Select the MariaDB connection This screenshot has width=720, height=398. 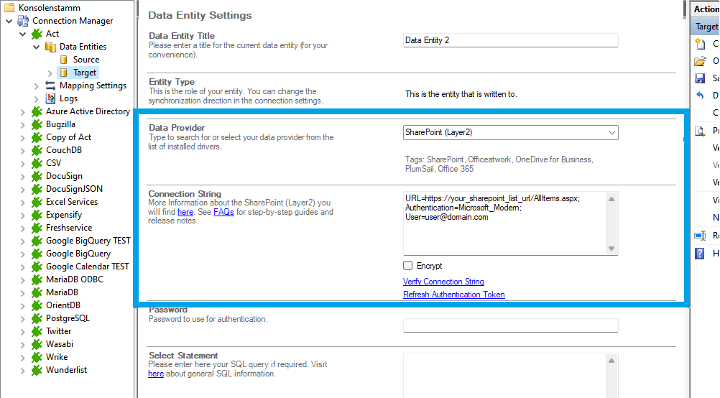(x=62, y=292)
